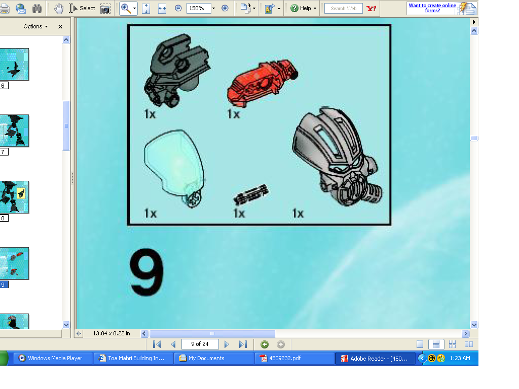Go to the next page
This screenshot has height=389, width=519.
(x=227, y=344)
